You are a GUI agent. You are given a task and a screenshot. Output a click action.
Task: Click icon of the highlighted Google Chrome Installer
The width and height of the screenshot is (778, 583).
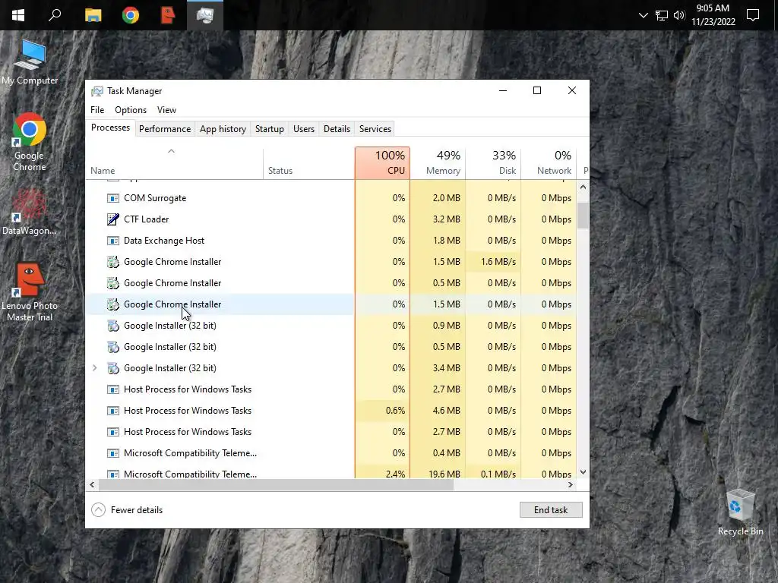click(x=113, y=304)
